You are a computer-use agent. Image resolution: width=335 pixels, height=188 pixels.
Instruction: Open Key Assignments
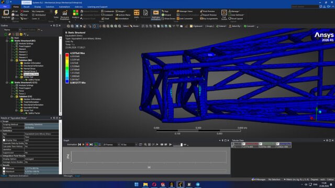(209, 19)
